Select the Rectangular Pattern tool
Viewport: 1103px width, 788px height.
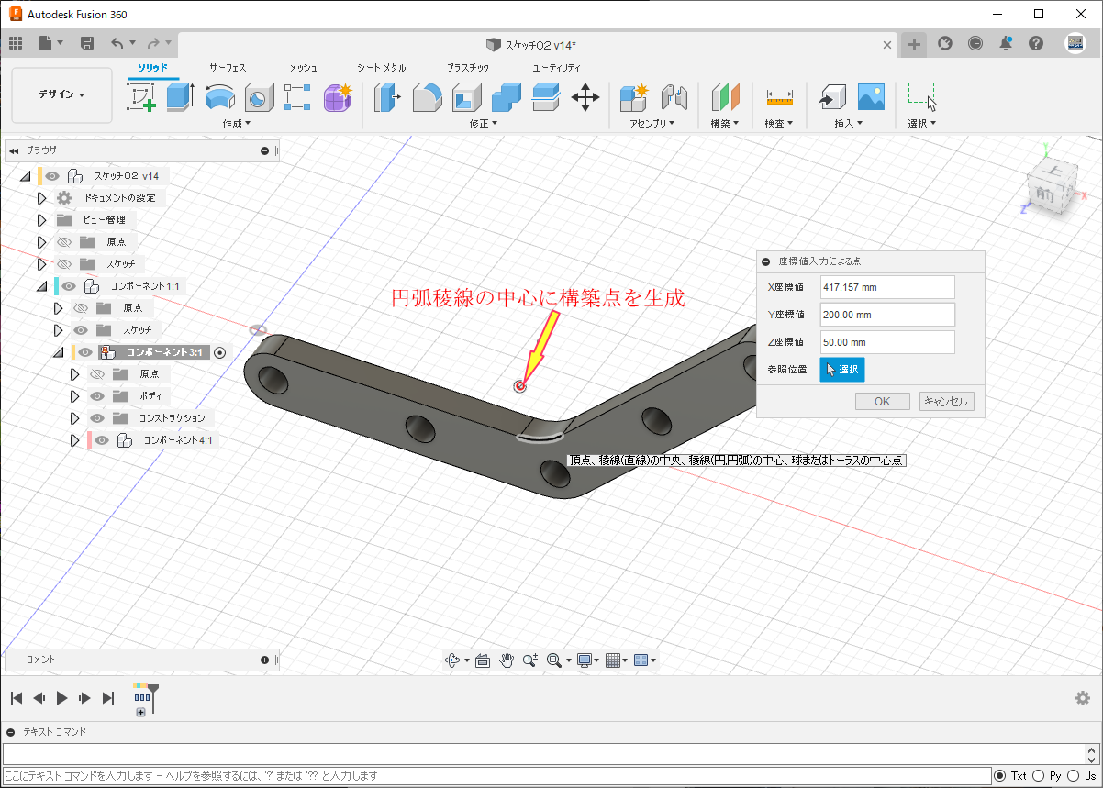tap(298, 97)
